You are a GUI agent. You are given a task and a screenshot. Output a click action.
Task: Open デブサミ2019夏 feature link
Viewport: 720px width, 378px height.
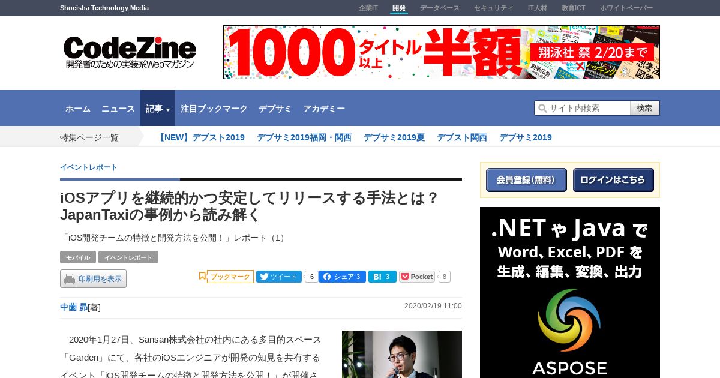tap(394, 137)
